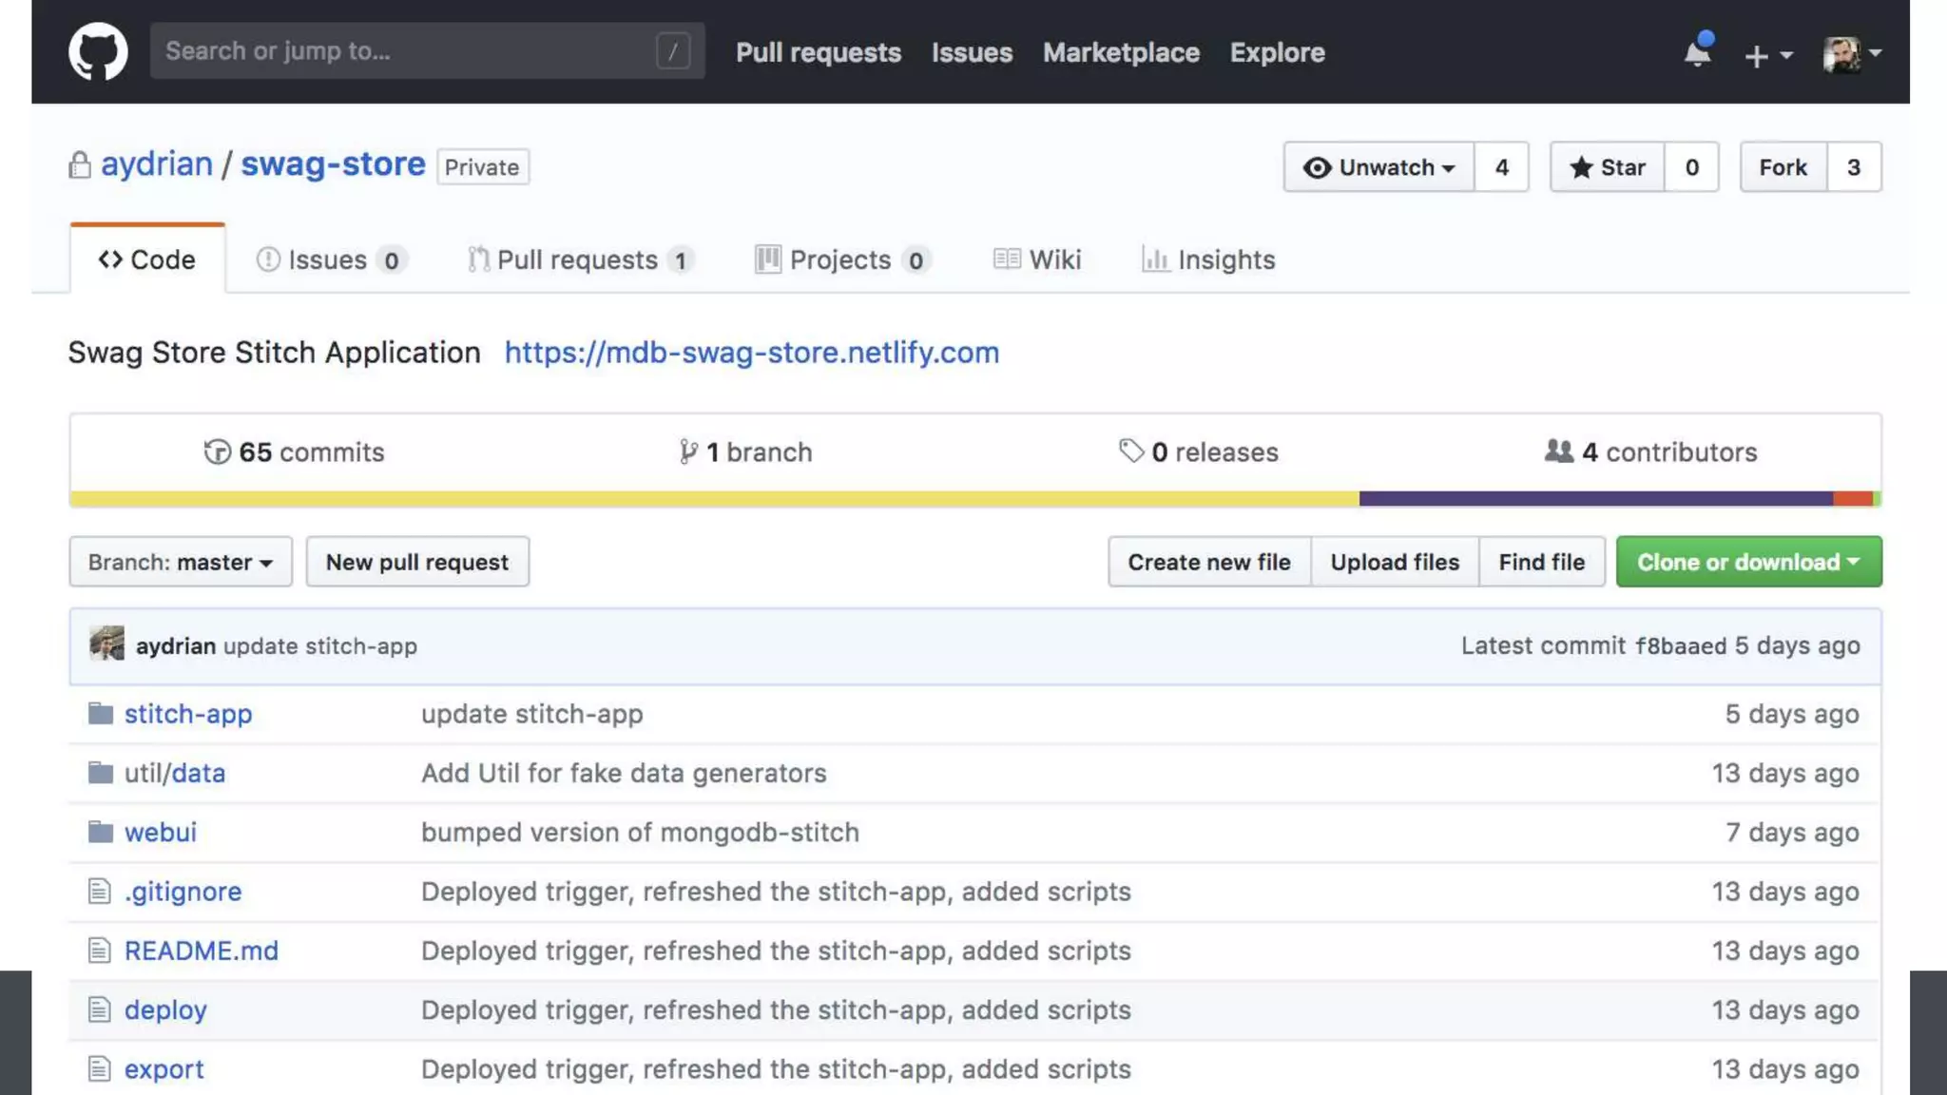1947x1095 pixels.
Task: Open Pull requests in top navigation
Action: coord(818,52)
